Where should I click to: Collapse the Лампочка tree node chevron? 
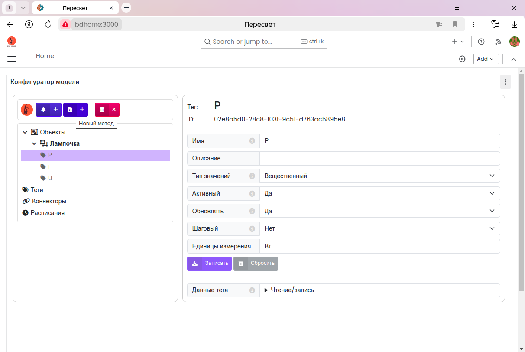point(34,143)
